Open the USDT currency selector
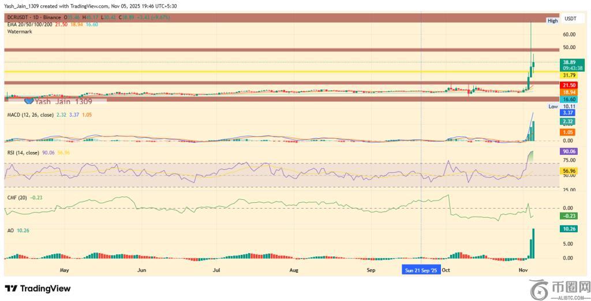Viewport: 591px width, 301px height. click(x=570, y=18)
